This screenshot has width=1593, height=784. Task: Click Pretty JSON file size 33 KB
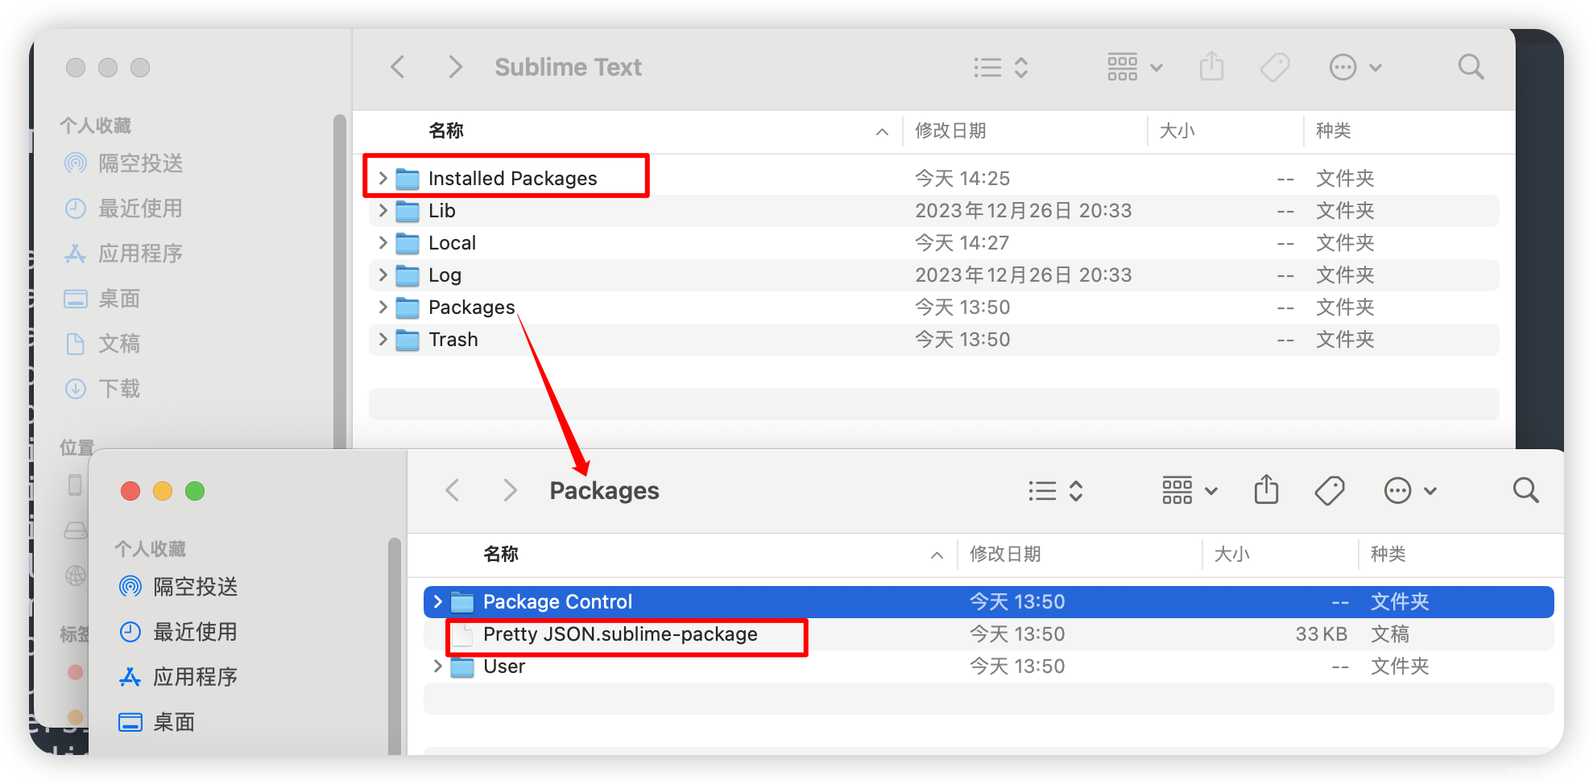point(1322,634)
